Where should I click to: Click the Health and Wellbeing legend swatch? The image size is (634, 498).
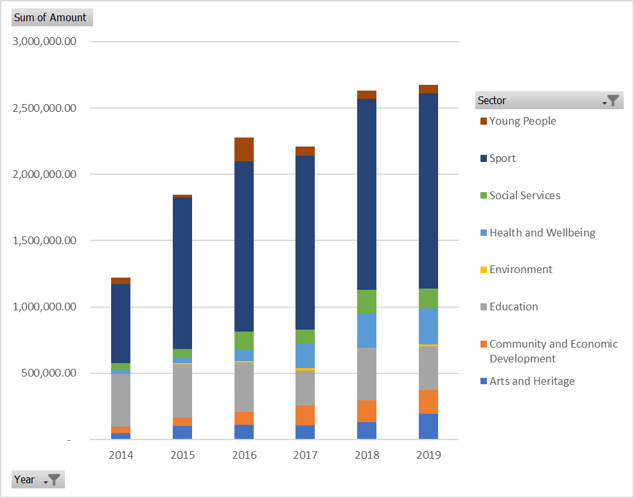pyautogui.click(x=484, y=233)
